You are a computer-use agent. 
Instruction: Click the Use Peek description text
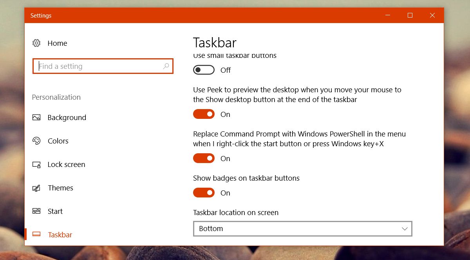297,95
